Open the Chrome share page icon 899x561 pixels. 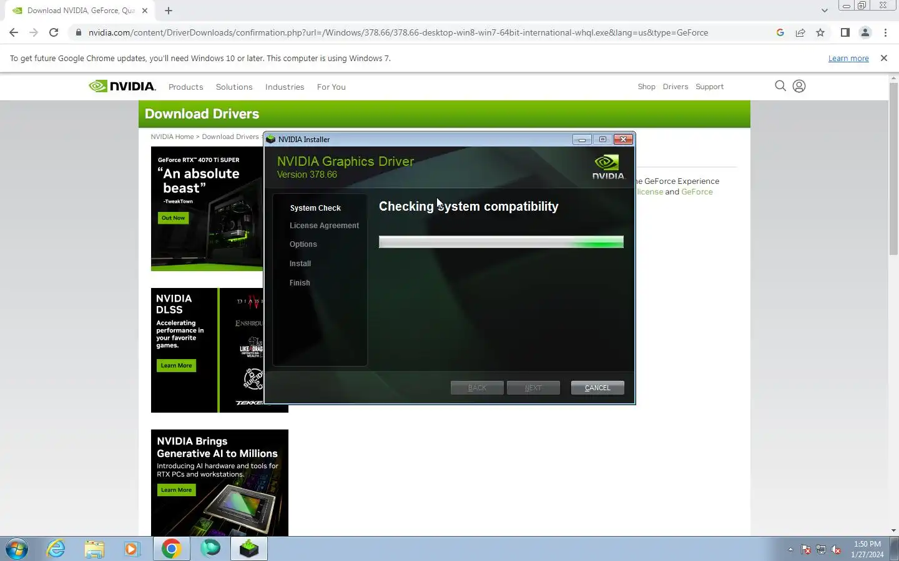point(800,32)
